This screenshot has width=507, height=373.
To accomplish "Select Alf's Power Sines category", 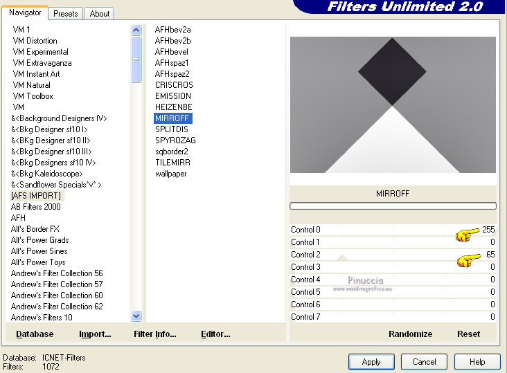I will (x=39, y=251).
